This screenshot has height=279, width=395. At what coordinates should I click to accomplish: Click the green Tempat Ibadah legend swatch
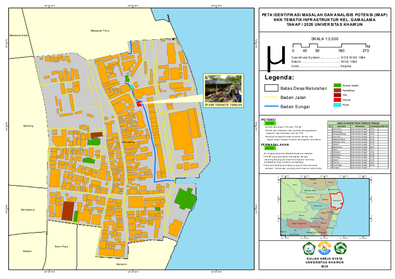(x=337, y=85)
